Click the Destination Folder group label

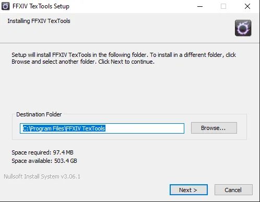39,114
